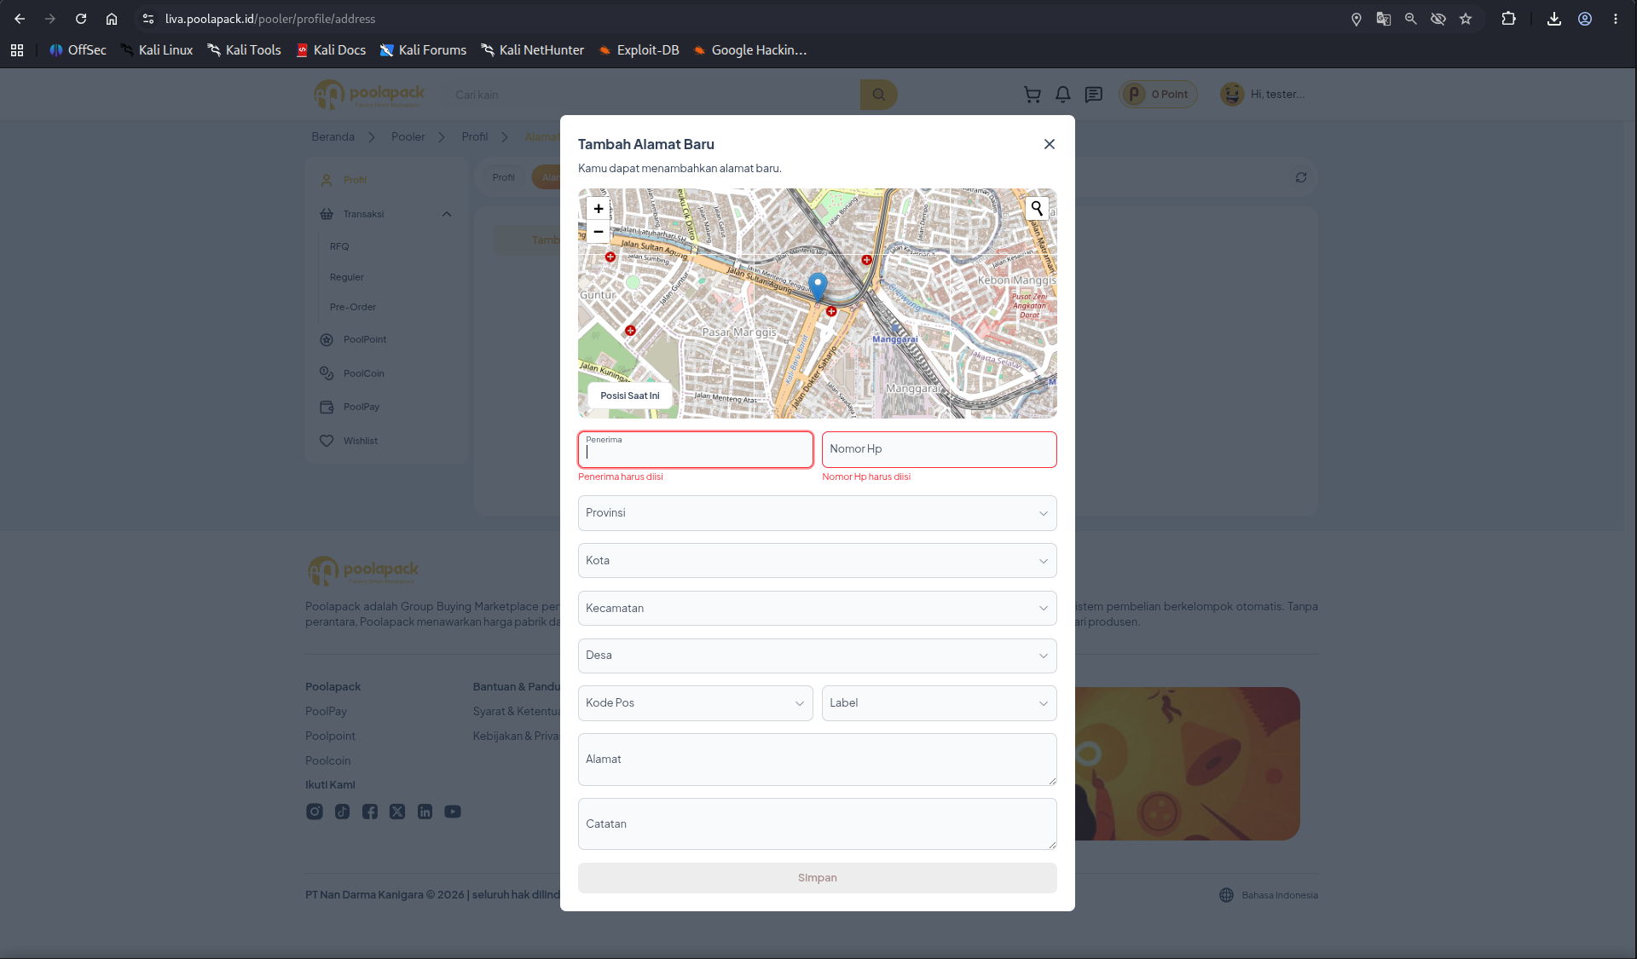Click the blue location pin on map
Screen dimensions: 1637x959
click(x=818, y=287)
